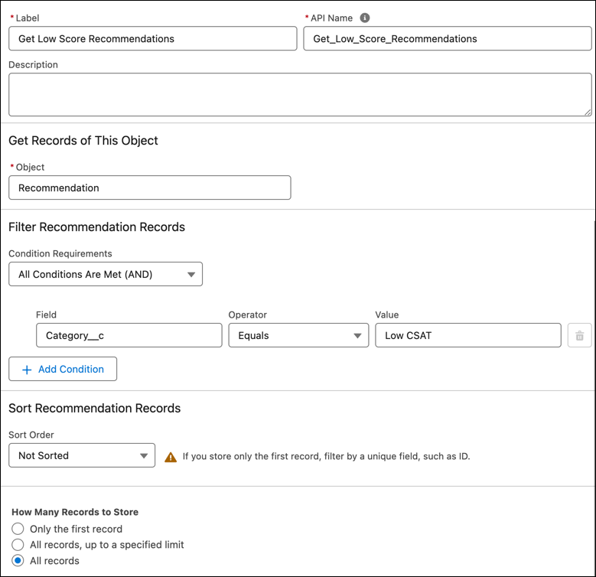Open the Condition Requirements dropdown

(x=106, y=274)
